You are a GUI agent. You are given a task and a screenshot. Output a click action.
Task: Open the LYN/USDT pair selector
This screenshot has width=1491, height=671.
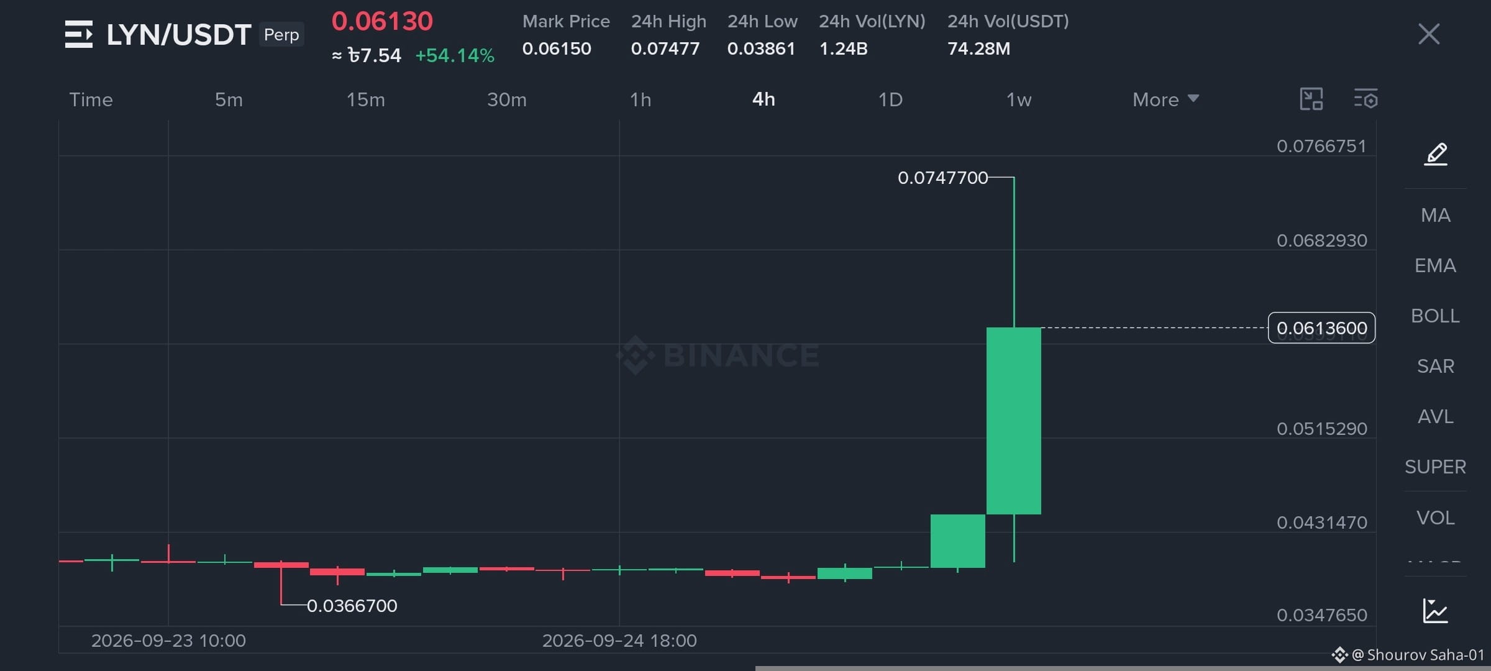tap(179, 35)
